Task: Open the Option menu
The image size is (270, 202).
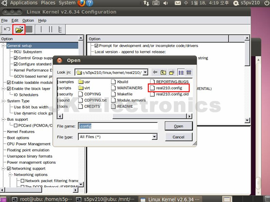Action: pyautogui.click(x=28, y=21)
